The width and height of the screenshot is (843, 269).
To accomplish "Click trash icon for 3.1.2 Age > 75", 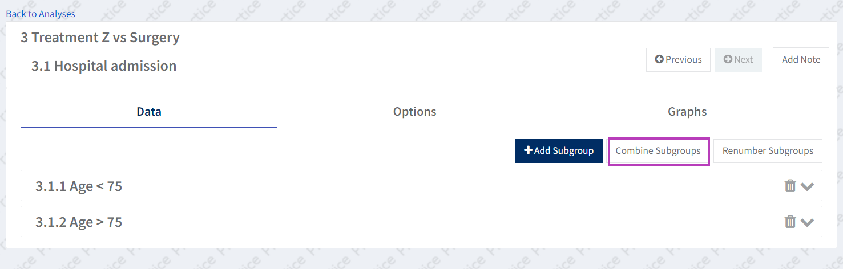I will pos(790,222).
